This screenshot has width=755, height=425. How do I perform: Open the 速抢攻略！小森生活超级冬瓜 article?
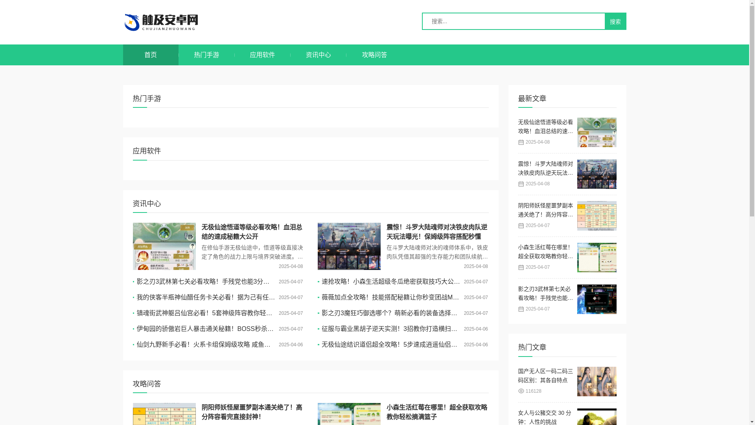point(390,282)
